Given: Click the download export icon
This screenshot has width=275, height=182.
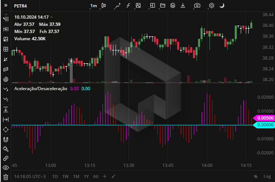Looking at the screenshot, I should [x=183, y=6].
